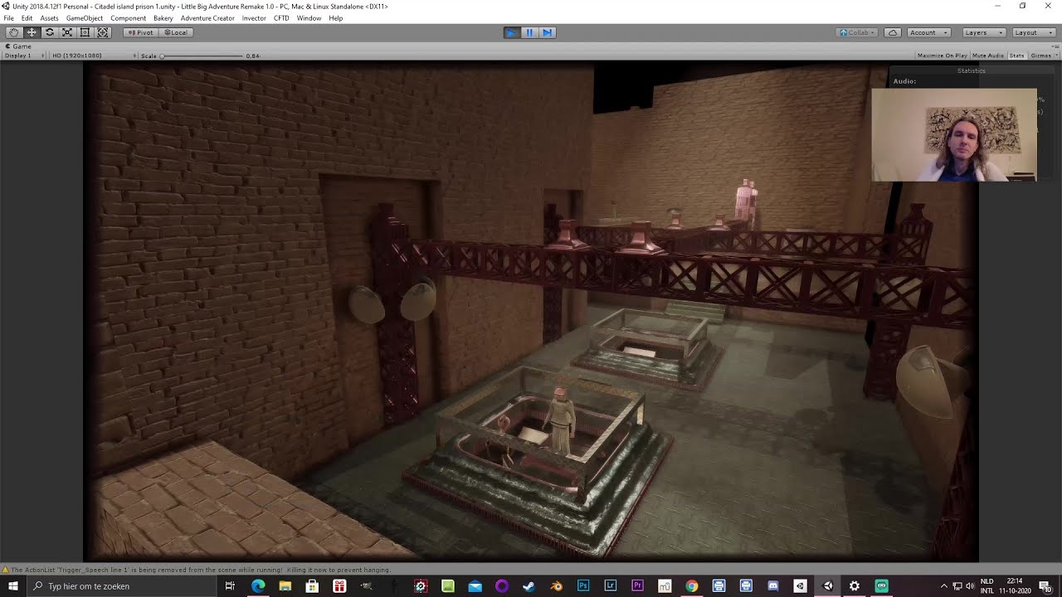Open the Bakery menu
Viewport: 1062px width, 597px height.
click(163, 18)
